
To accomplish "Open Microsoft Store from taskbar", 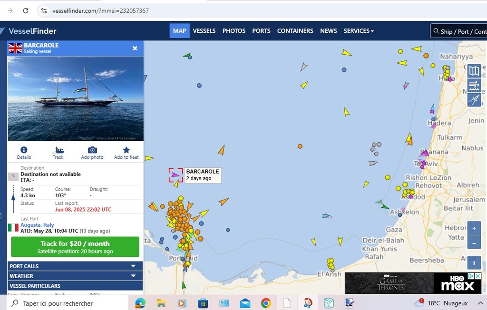I will (x=203, y=303).
